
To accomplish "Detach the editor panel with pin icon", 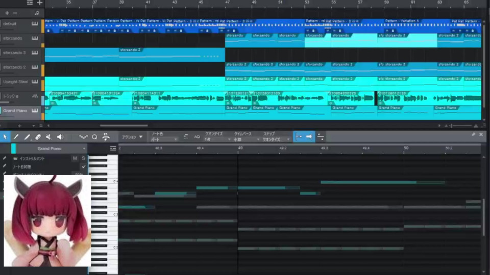I will [474, 134].
